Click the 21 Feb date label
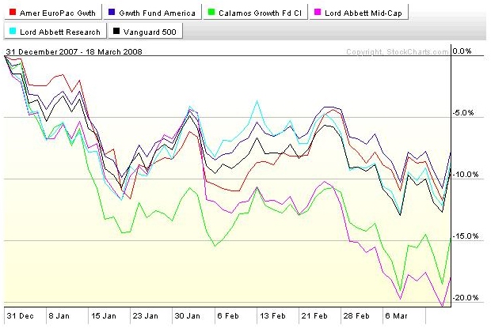491x328 pixels. (x=314, y=316)
